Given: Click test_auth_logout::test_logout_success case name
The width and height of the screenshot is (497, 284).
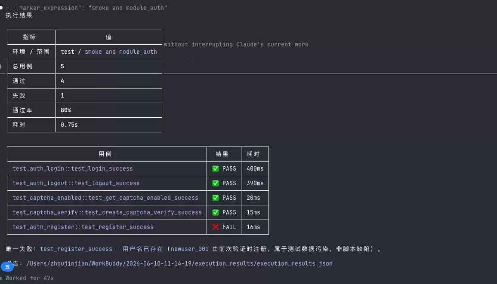Looking at the screenshot, I should click(x=76, y=183).
